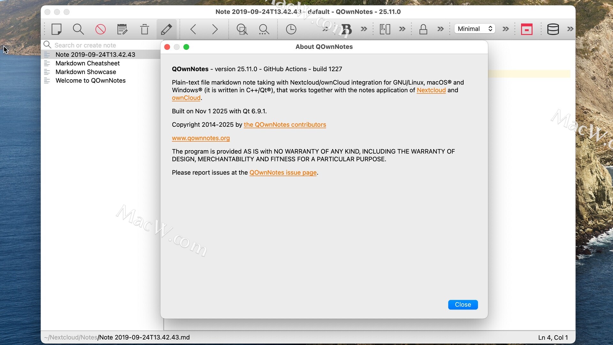Click the database cylinder icon

(x=553, y=29)
